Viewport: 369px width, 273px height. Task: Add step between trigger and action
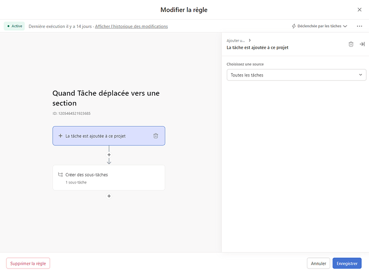pyautogui.click(x=109, y=155)
